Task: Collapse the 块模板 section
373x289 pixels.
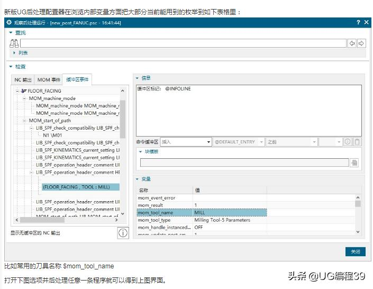Action: click(x=141, y=151)
